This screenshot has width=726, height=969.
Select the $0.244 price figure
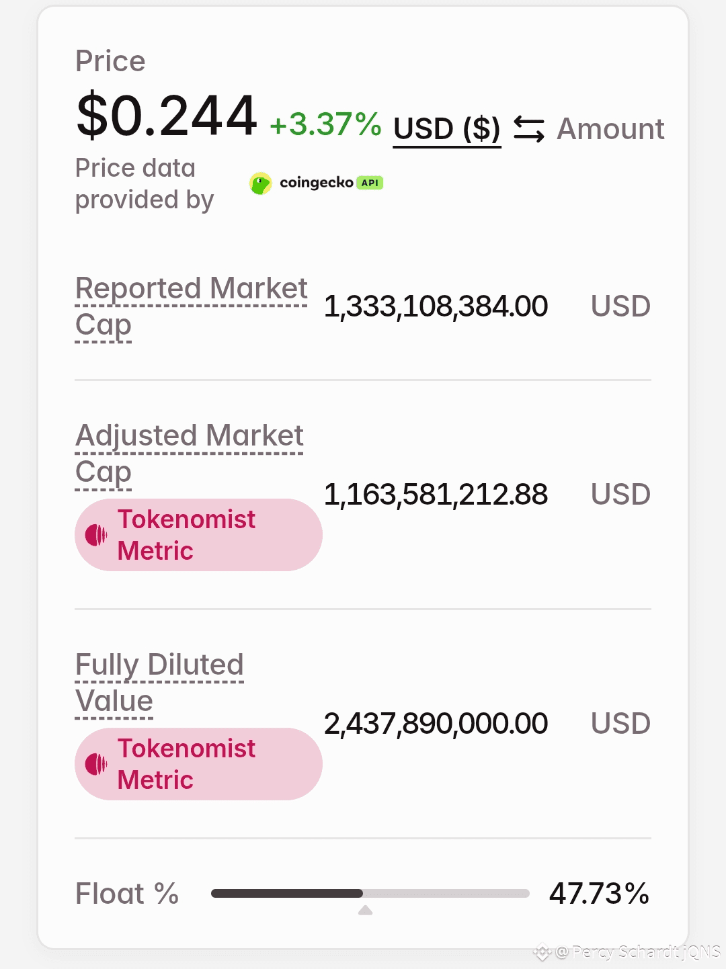pos(167,116)
